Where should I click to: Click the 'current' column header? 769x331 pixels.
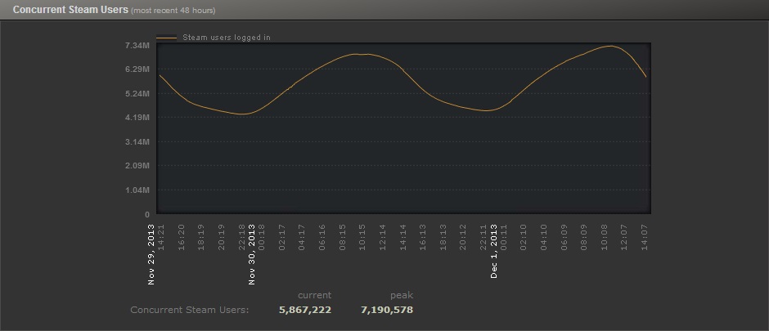[314, 295]
